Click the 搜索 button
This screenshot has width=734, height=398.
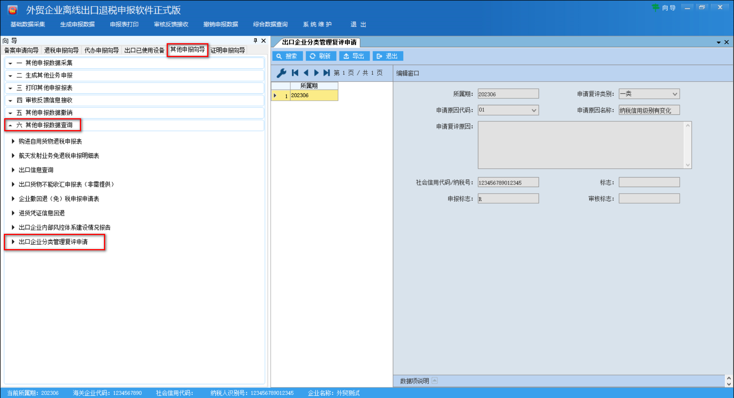pyautogui.click(x=287, y=56)
